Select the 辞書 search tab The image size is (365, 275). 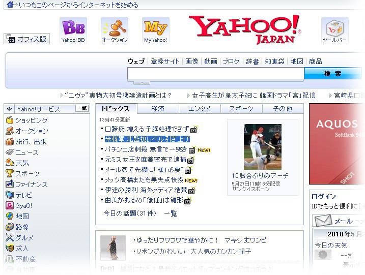(252, 61)
